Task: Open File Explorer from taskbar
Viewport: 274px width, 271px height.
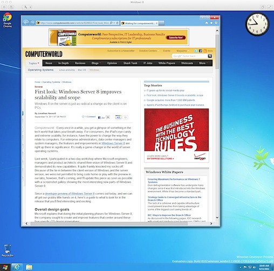Action: (x=29, y=267)
